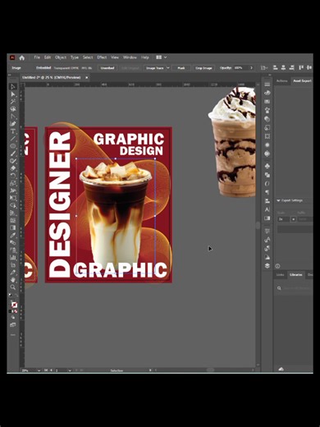Select the Hand tool
Screen dimensions: 320x427
(13, 280)
